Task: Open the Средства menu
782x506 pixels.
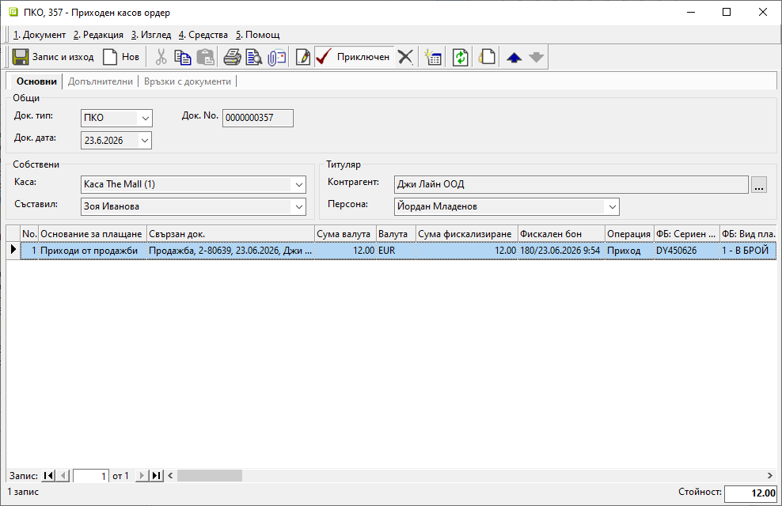Action: coord(203,34)
